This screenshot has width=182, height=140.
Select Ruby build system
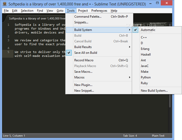click(x=157, y=83)
